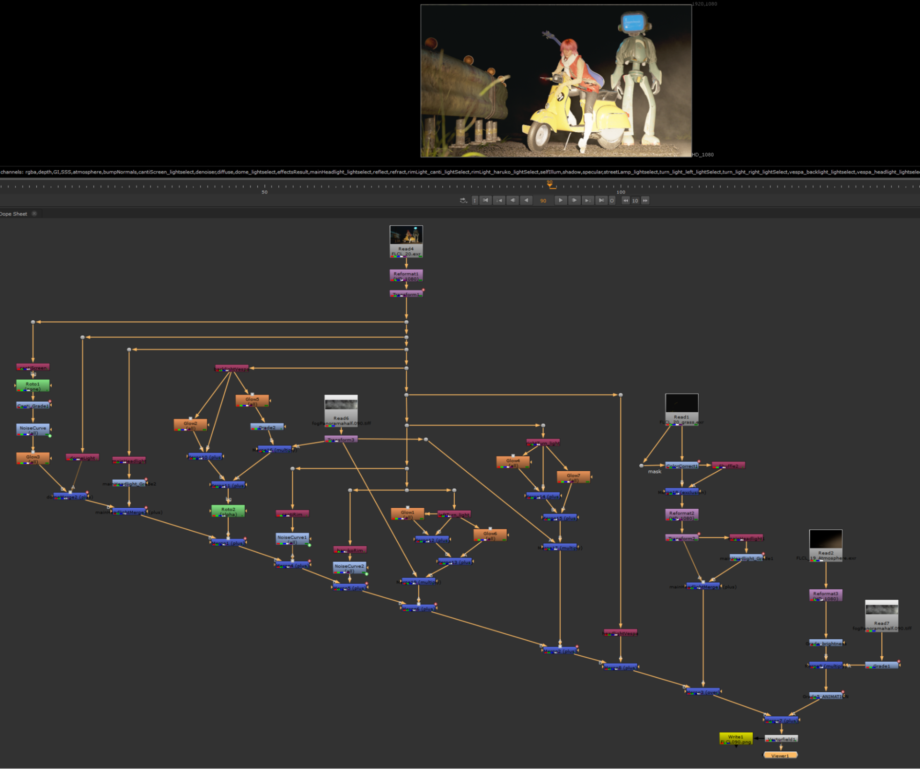This screenshot has width=920, height=769.
Task: Select the Roto1 node
Action: pyautogui.click(x=33, y=386)
